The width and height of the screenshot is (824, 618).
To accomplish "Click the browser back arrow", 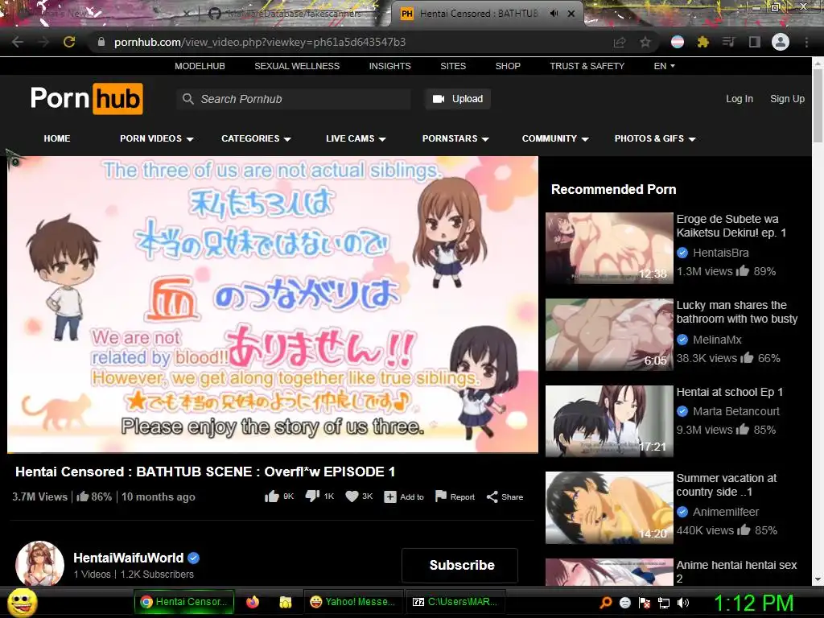I will [x=18, y=42].
